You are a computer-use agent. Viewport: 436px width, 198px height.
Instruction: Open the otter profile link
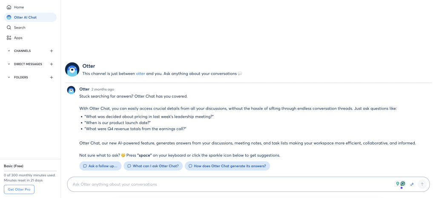tap(141, 74)
